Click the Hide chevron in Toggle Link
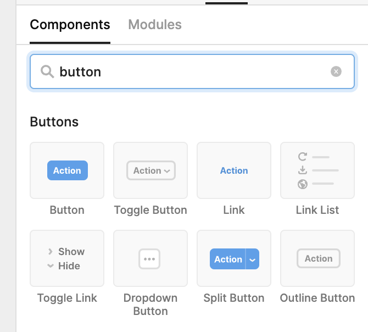The width and height of the screenshot is (368, 332). point(50,266)
